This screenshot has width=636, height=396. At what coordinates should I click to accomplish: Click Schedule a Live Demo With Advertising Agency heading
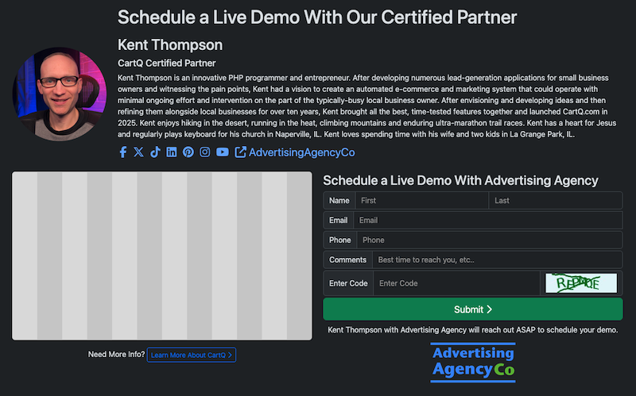460,180
